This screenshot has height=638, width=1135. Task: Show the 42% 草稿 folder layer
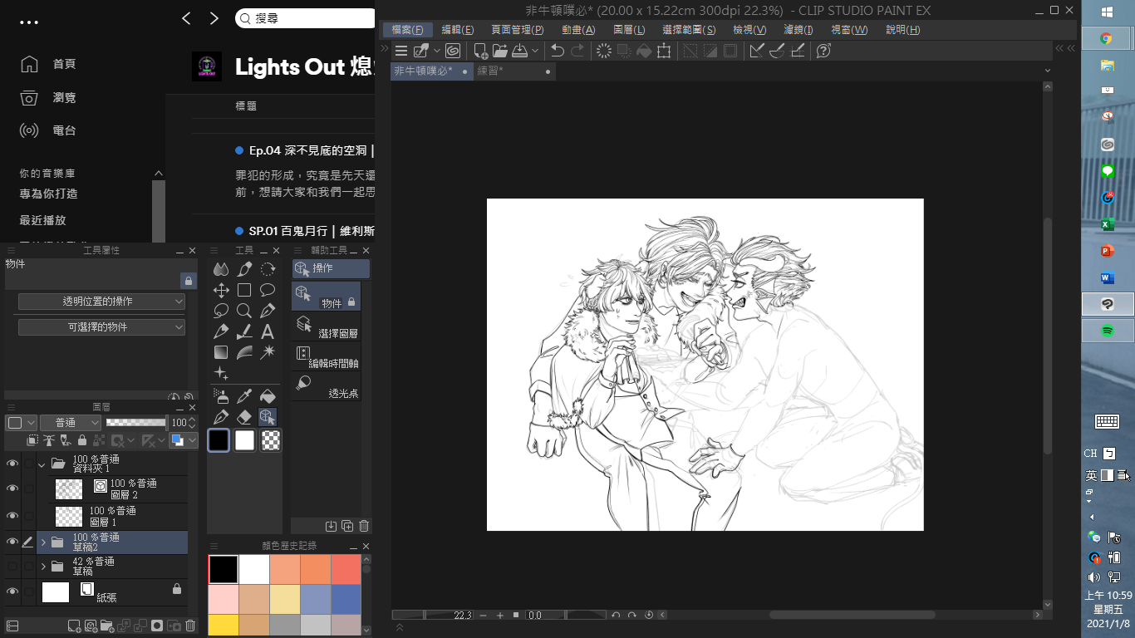12,567
